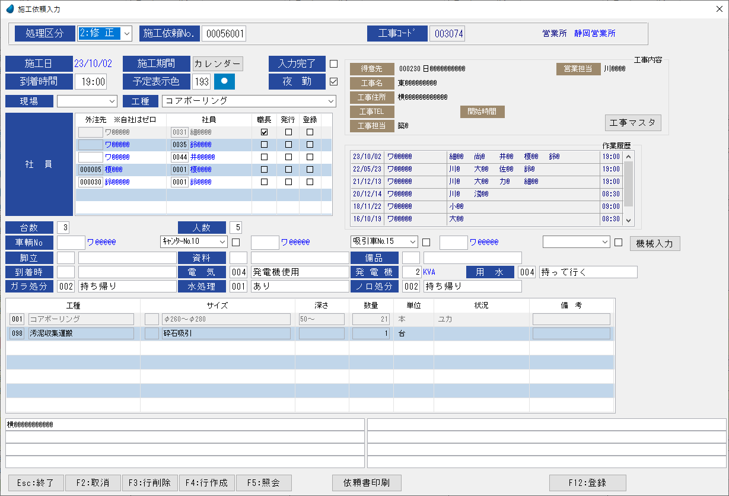Tick the checkbox next to 吸引車No.15
The height and width of the screenshot is (496, 729).
426,242
